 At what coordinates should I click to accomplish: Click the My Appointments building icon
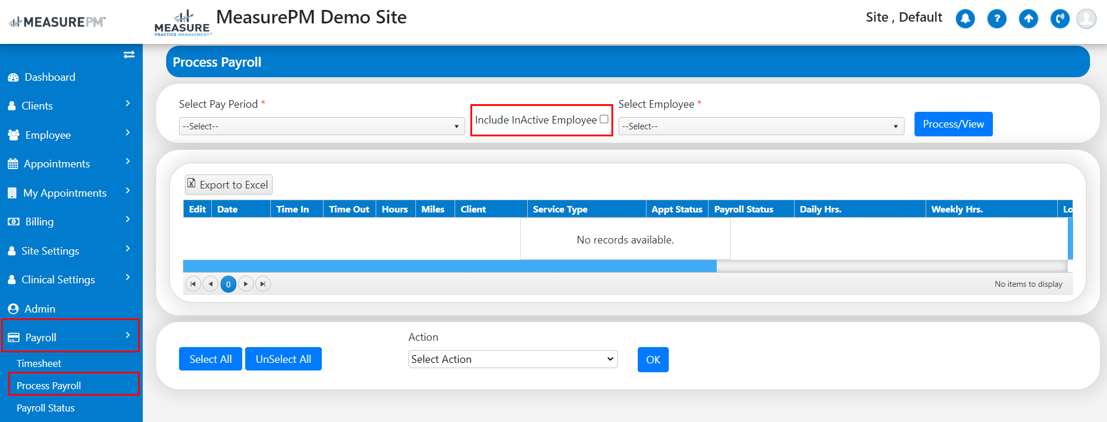coord(12,193)
